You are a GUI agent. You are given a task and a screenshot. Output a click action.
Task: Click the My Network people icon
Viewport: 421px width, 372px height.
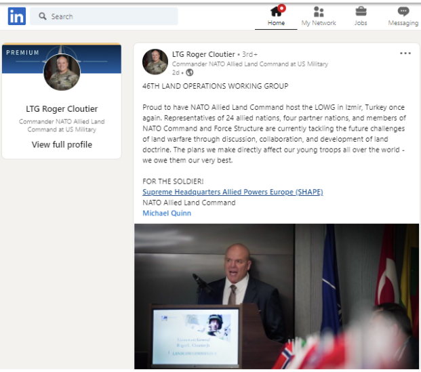[x=319, y=12]
